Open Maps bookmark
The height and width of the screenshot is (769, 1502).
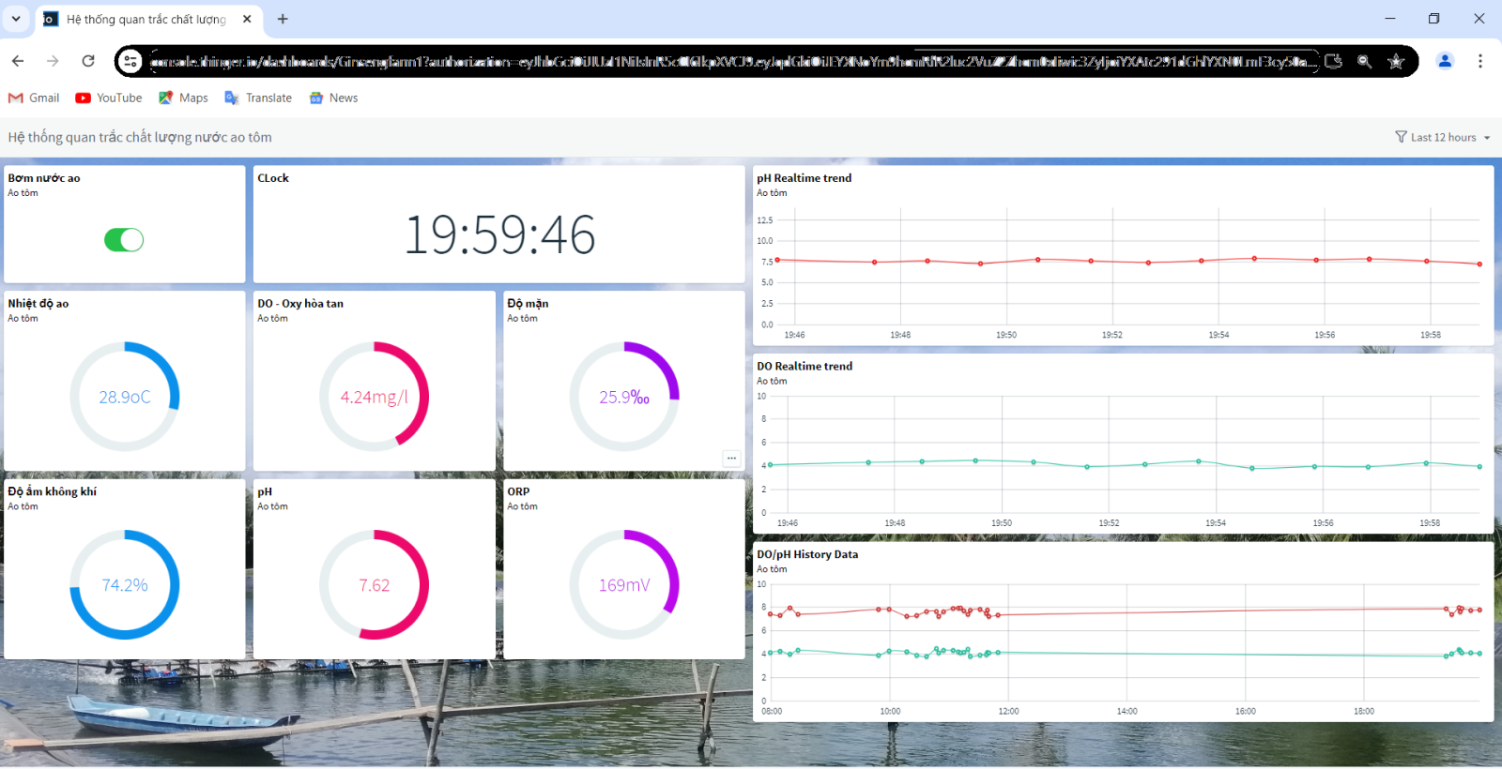183,98
